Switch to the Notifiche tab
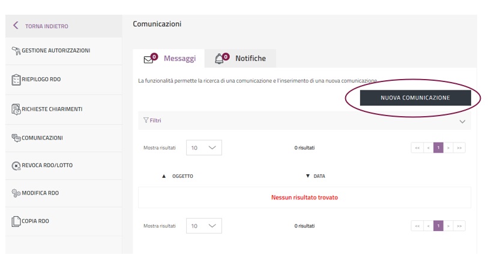The image size is (488, 273). click(250, 59)
